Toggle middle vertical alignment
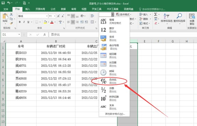This screenshot has height=126, width=197. coord(73,16)
